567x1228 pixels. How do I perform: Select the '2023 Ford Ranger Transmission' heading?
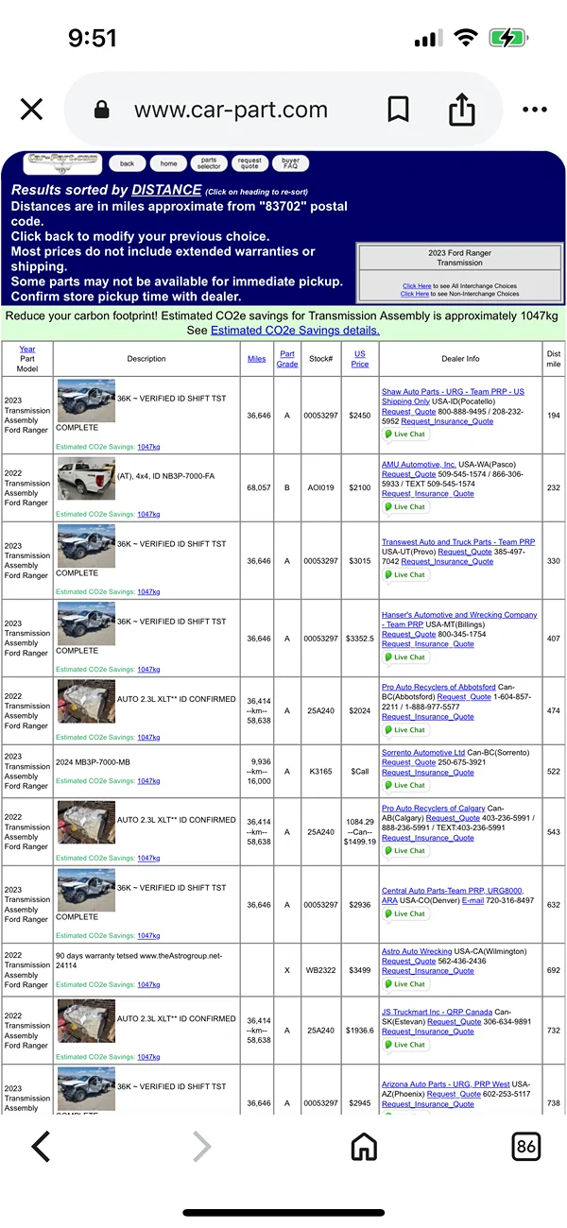460,258
